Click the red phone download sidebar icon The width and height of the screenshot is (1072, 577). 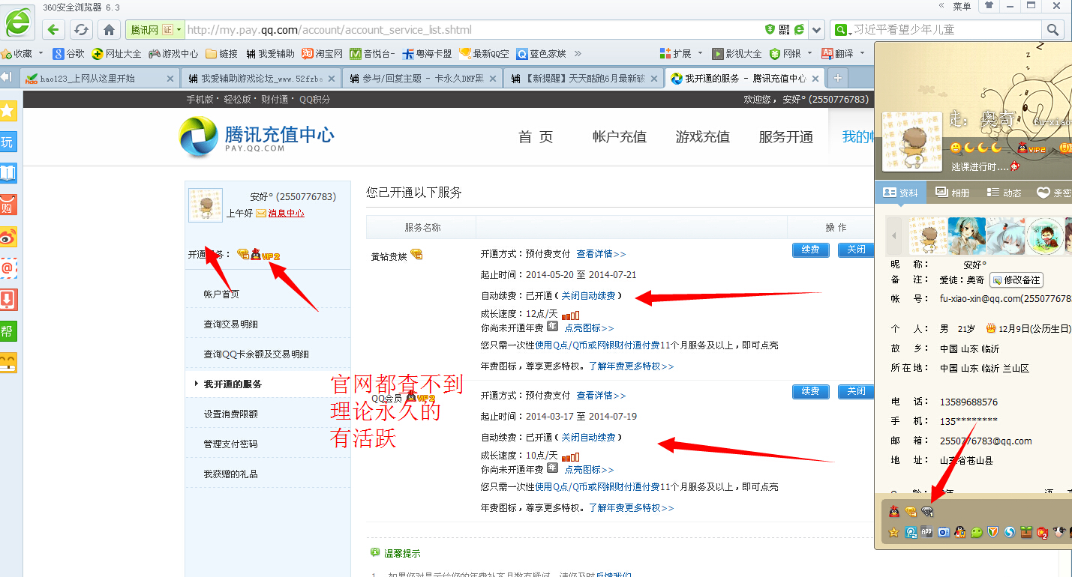pyautogui.click(x=8, y=300)
